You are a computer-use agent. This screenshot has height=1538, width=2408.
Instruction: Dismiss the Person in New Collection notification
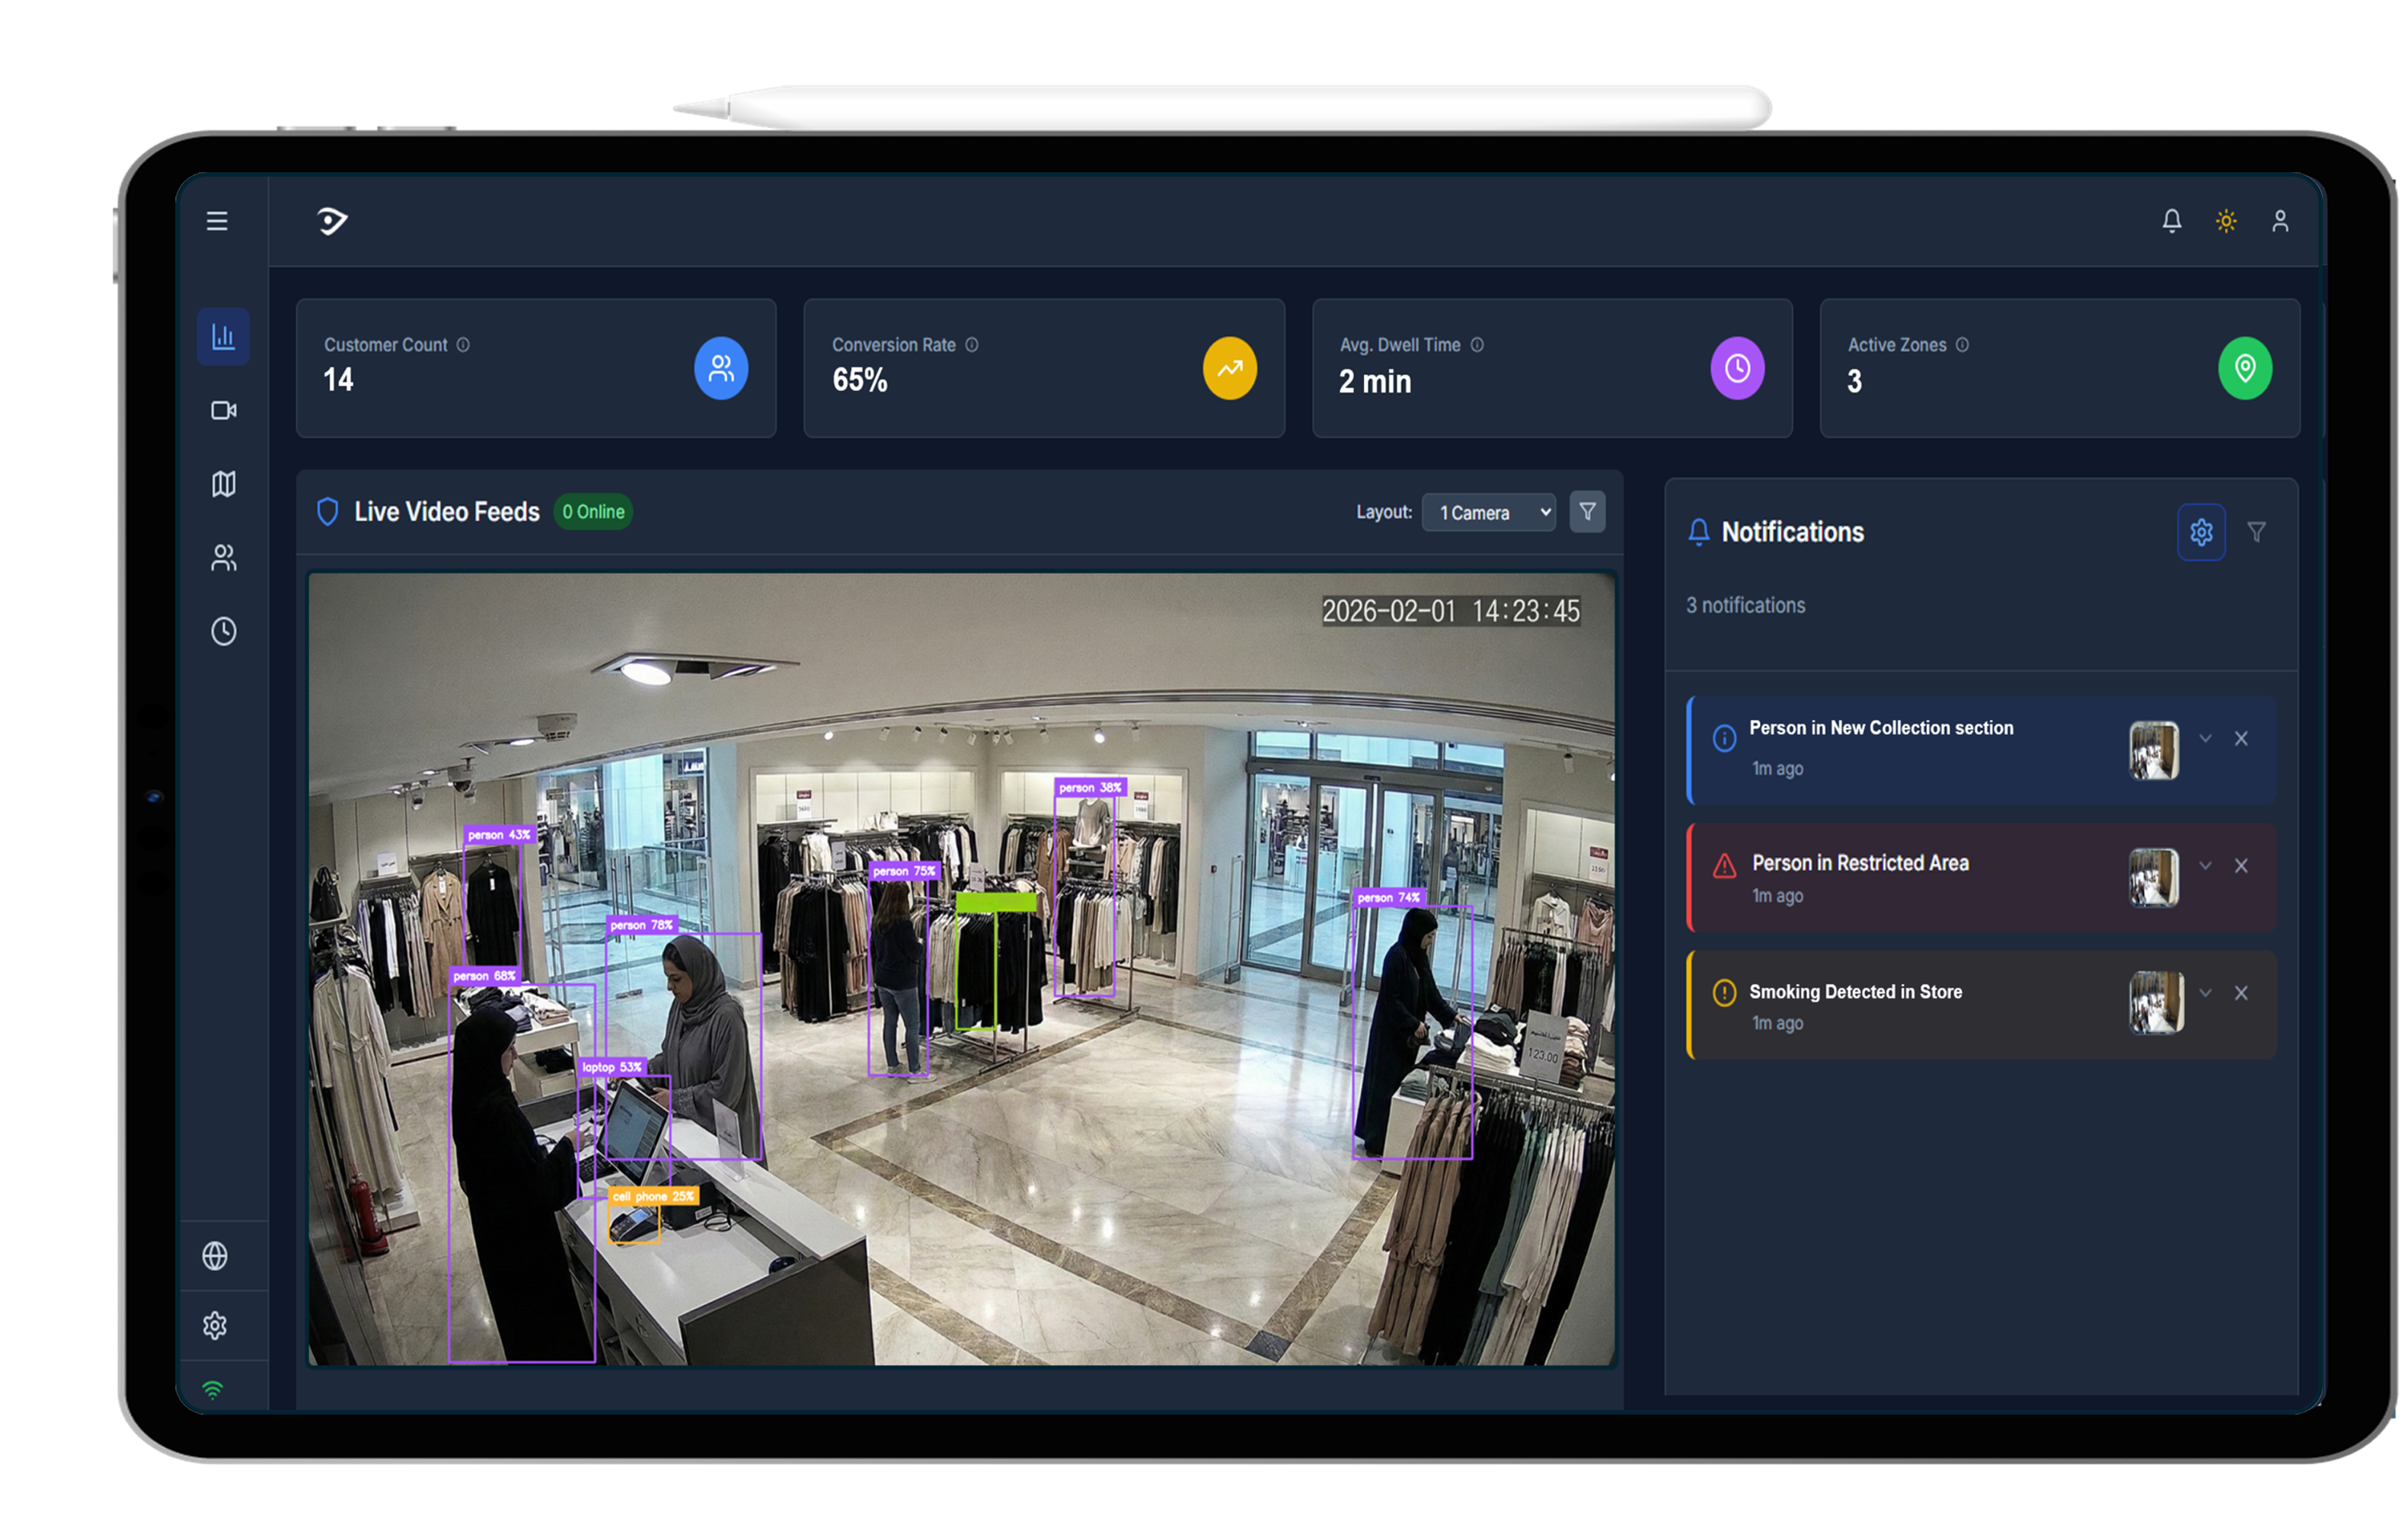[2241, 738]
